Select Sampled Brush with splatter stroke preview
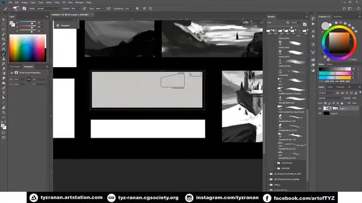Viewport: 362px width, 203px height. [292, 136]
